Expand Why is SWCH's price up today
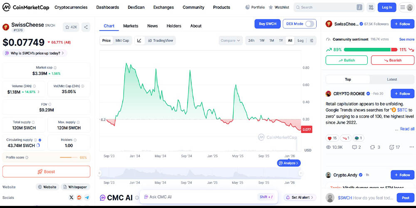 [x=35, y=53]
